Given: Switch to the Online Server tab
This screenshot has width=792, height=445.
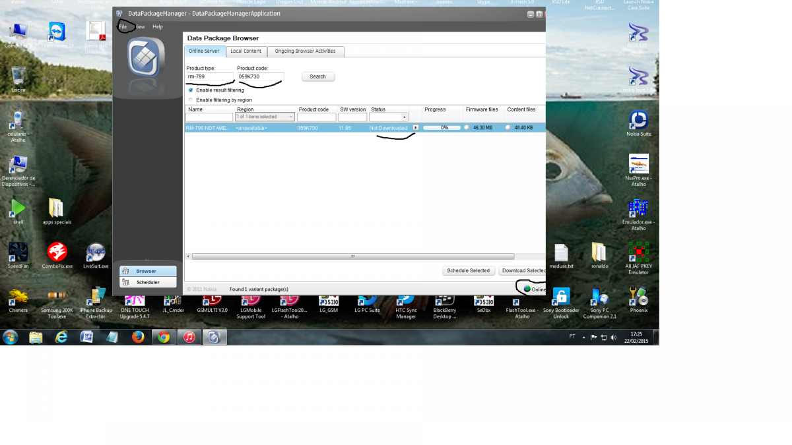Looking at the screenshot, I should [x=204, y=51].
